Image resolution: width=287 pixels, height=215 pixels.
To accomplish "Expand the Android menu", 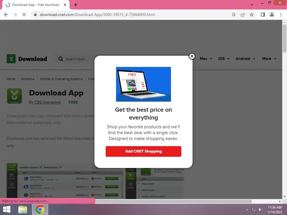I will click(x=245, y=59).
